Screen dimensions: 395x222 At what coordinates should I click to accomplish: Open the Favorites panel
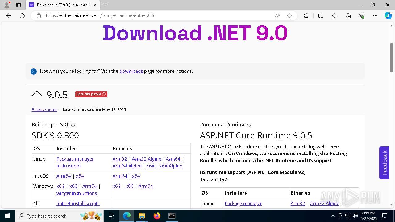[x=335, y=16]
